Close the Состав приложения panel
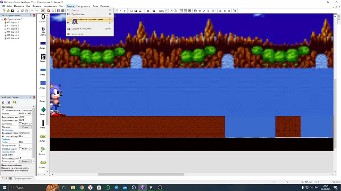The image size is (341, 191). click(x=34, y=15)
